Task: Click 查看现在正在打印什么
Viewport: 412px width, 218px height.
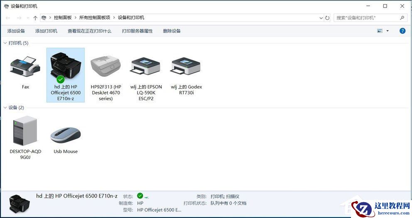Action: tap(89, 31)
